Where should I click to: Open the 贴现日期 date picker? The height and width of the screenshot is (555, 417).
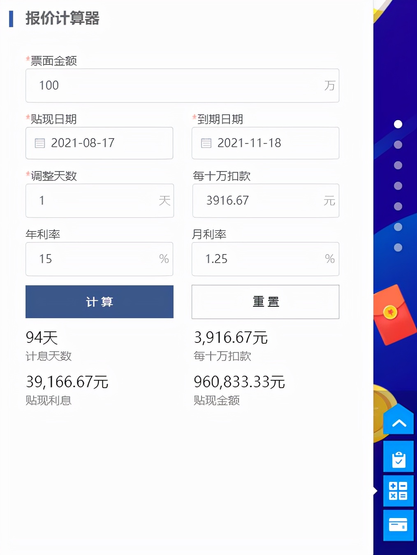coord(99,143)
